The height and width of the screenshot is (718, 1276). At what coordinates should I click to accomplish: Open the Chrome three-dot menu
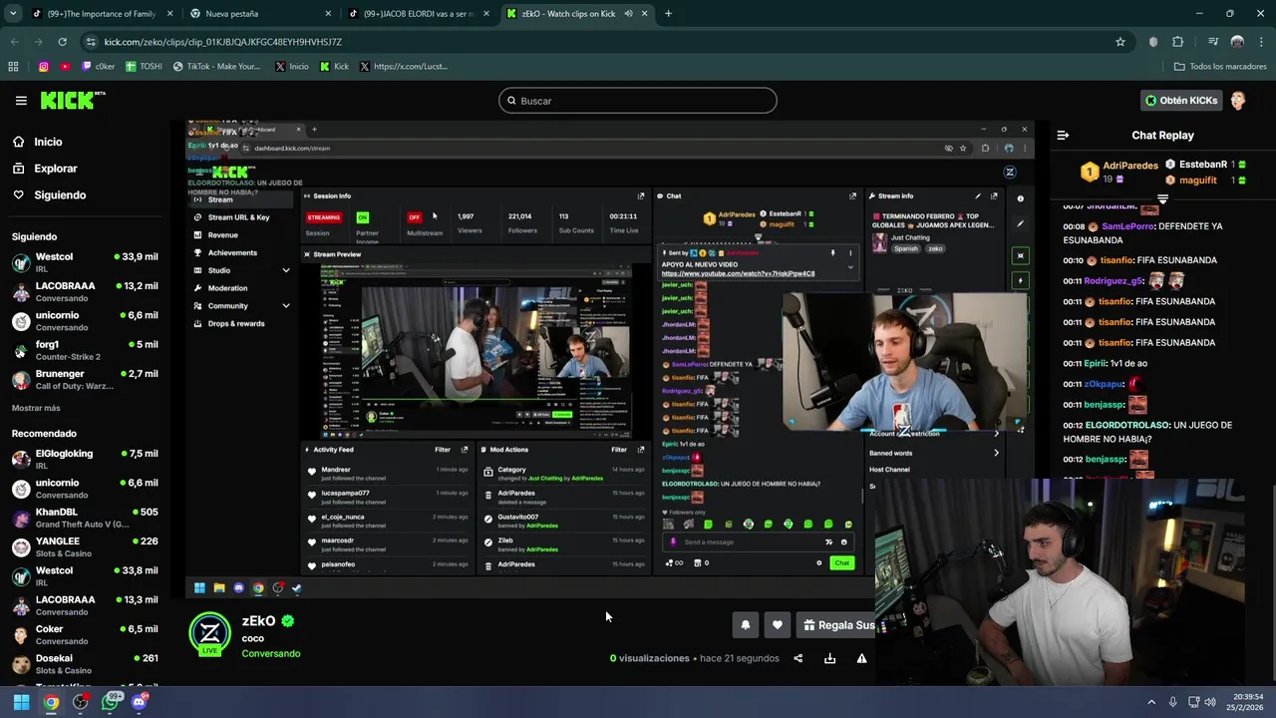1261,42
